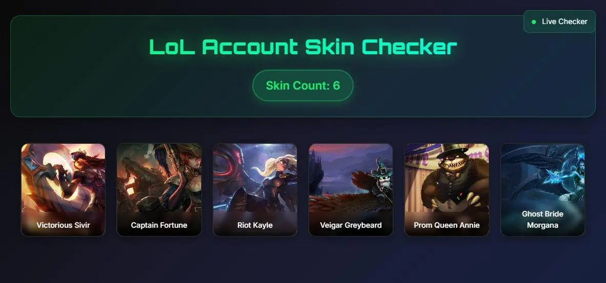Click the LoL Account Skin Checker title
The width and height of the screenshot is (606, 283).
[303, 47]
